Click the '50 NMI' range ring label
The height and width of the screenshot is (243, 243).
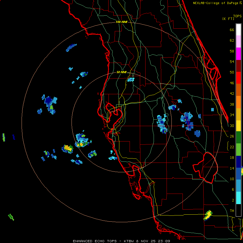(x=122, y=72)
